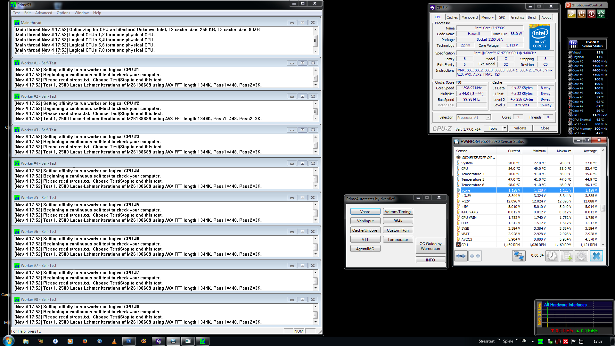Switch to the Memory tab in CPU-Z
The height and width of the screenshot is (346, 615).
[x=487, y=17]
